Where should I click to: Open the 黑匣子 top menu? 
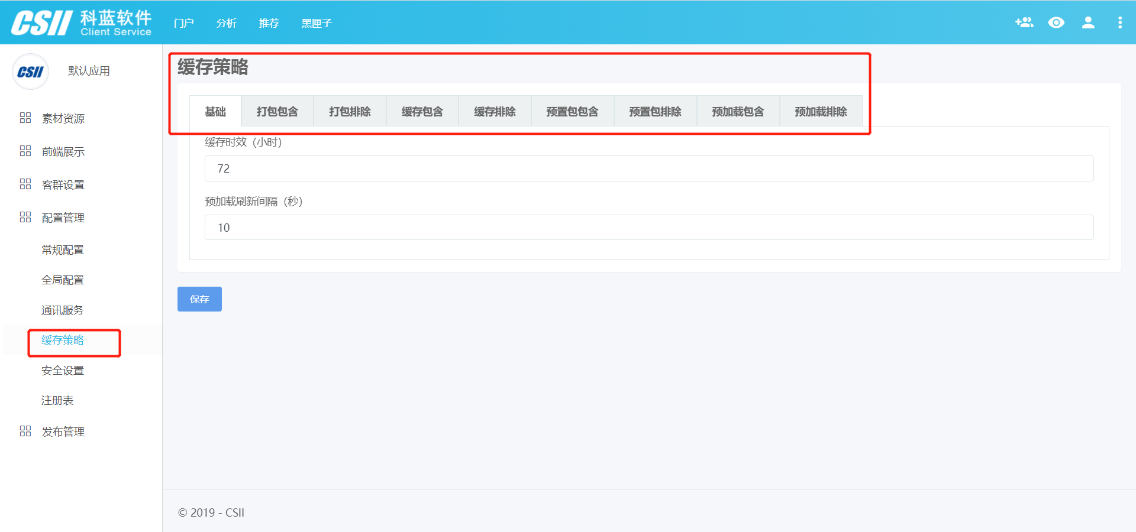coord(317,23)
